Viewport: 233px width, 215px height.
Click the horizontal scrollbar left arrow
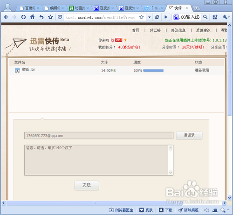[4, 203]
